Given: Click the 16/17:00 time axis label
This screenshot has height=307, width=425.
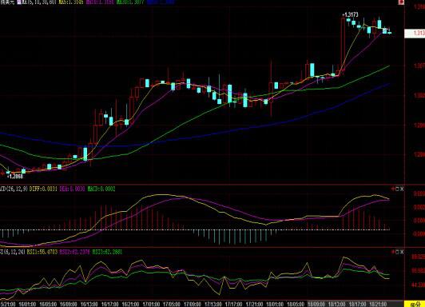Looking at the screenshot, I should (x=109, y=305).
